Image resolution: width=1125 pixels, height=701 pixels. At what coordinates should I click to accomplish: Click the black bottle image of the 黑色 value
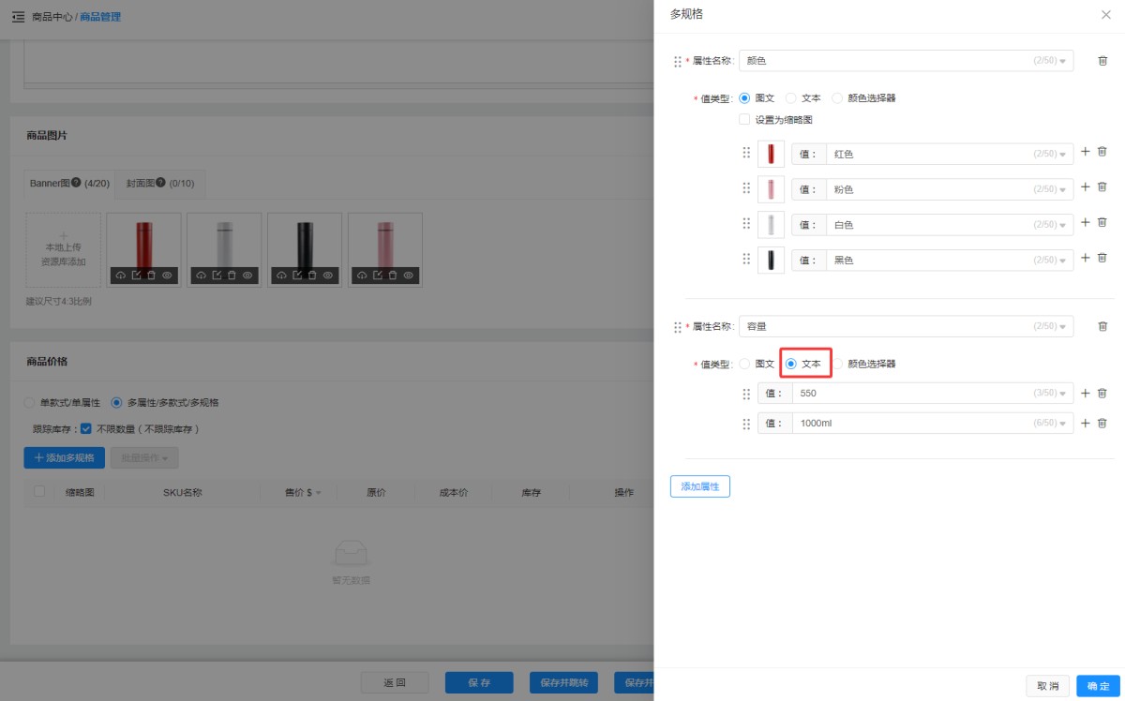tap(771, 260)
